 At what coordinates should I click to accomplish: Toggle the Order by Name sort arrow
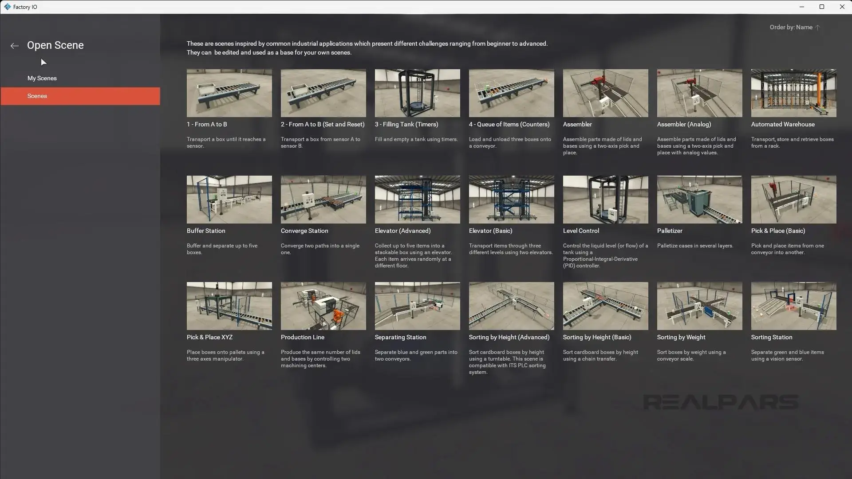[817, 27]
